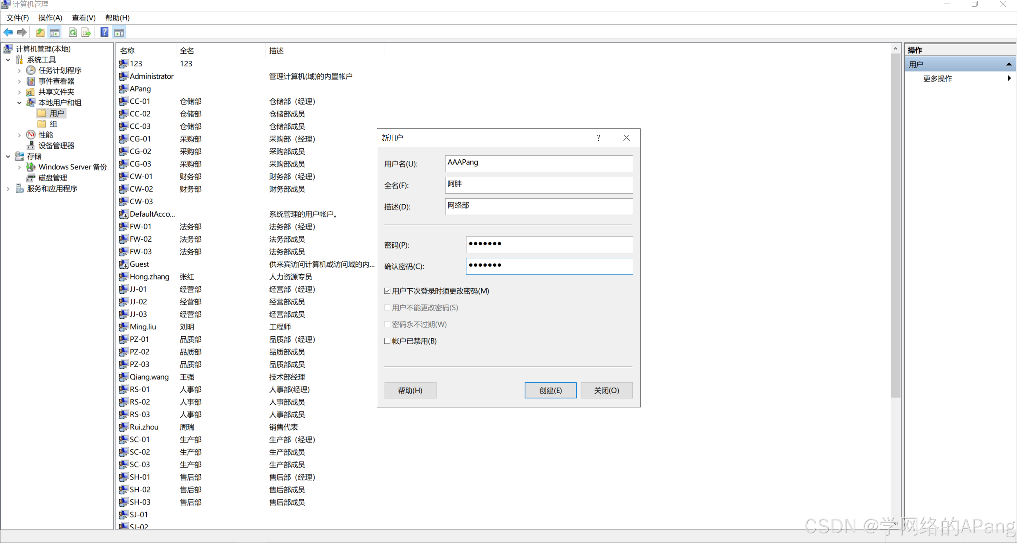Collapse the 本地用户和组 tree node
The image size is (1017, 543).
click(x=19, y=103)
